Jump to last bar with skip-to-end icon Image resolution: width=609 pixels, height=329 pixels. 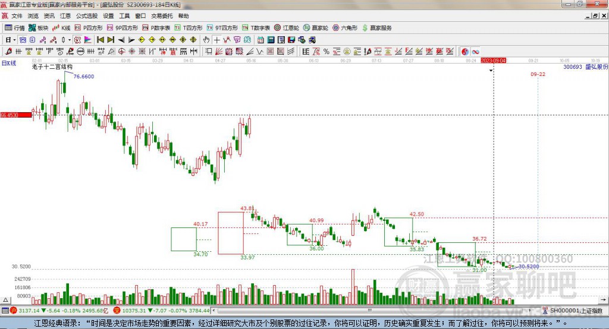111,40
